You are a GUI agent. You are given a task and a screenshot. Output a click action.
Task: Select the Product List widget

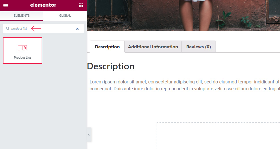pyautogui.click(x=23, y=51)
